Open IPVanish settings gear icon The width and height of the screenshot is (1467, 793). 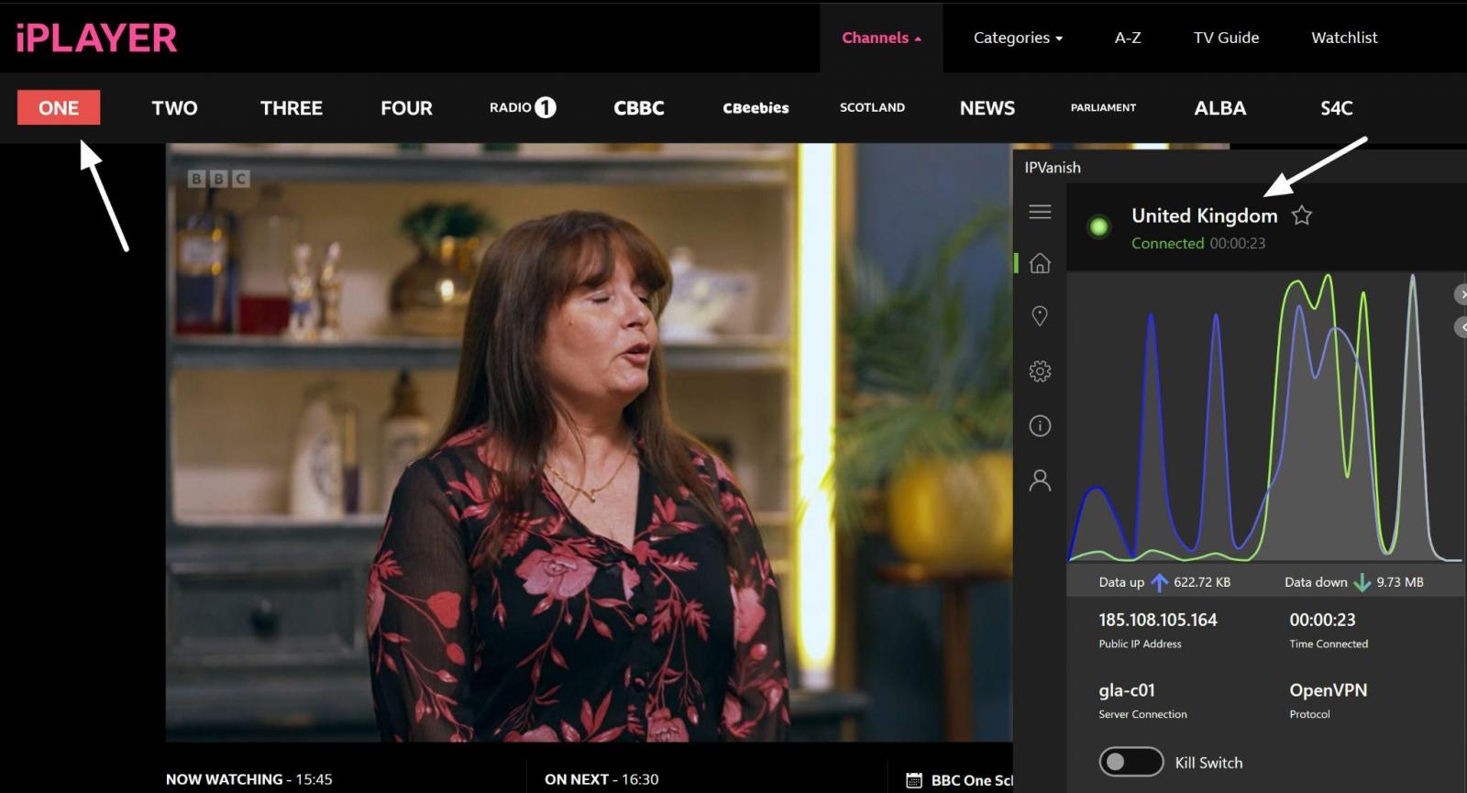click(x=1040, y=371)
